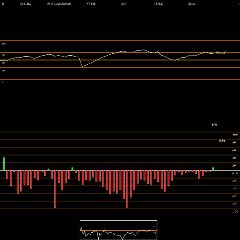Click the RSI scale label 70
Image resolution: width=240 pixels, height=240 pixels.
pyautogui.click(x=3, y=55)
